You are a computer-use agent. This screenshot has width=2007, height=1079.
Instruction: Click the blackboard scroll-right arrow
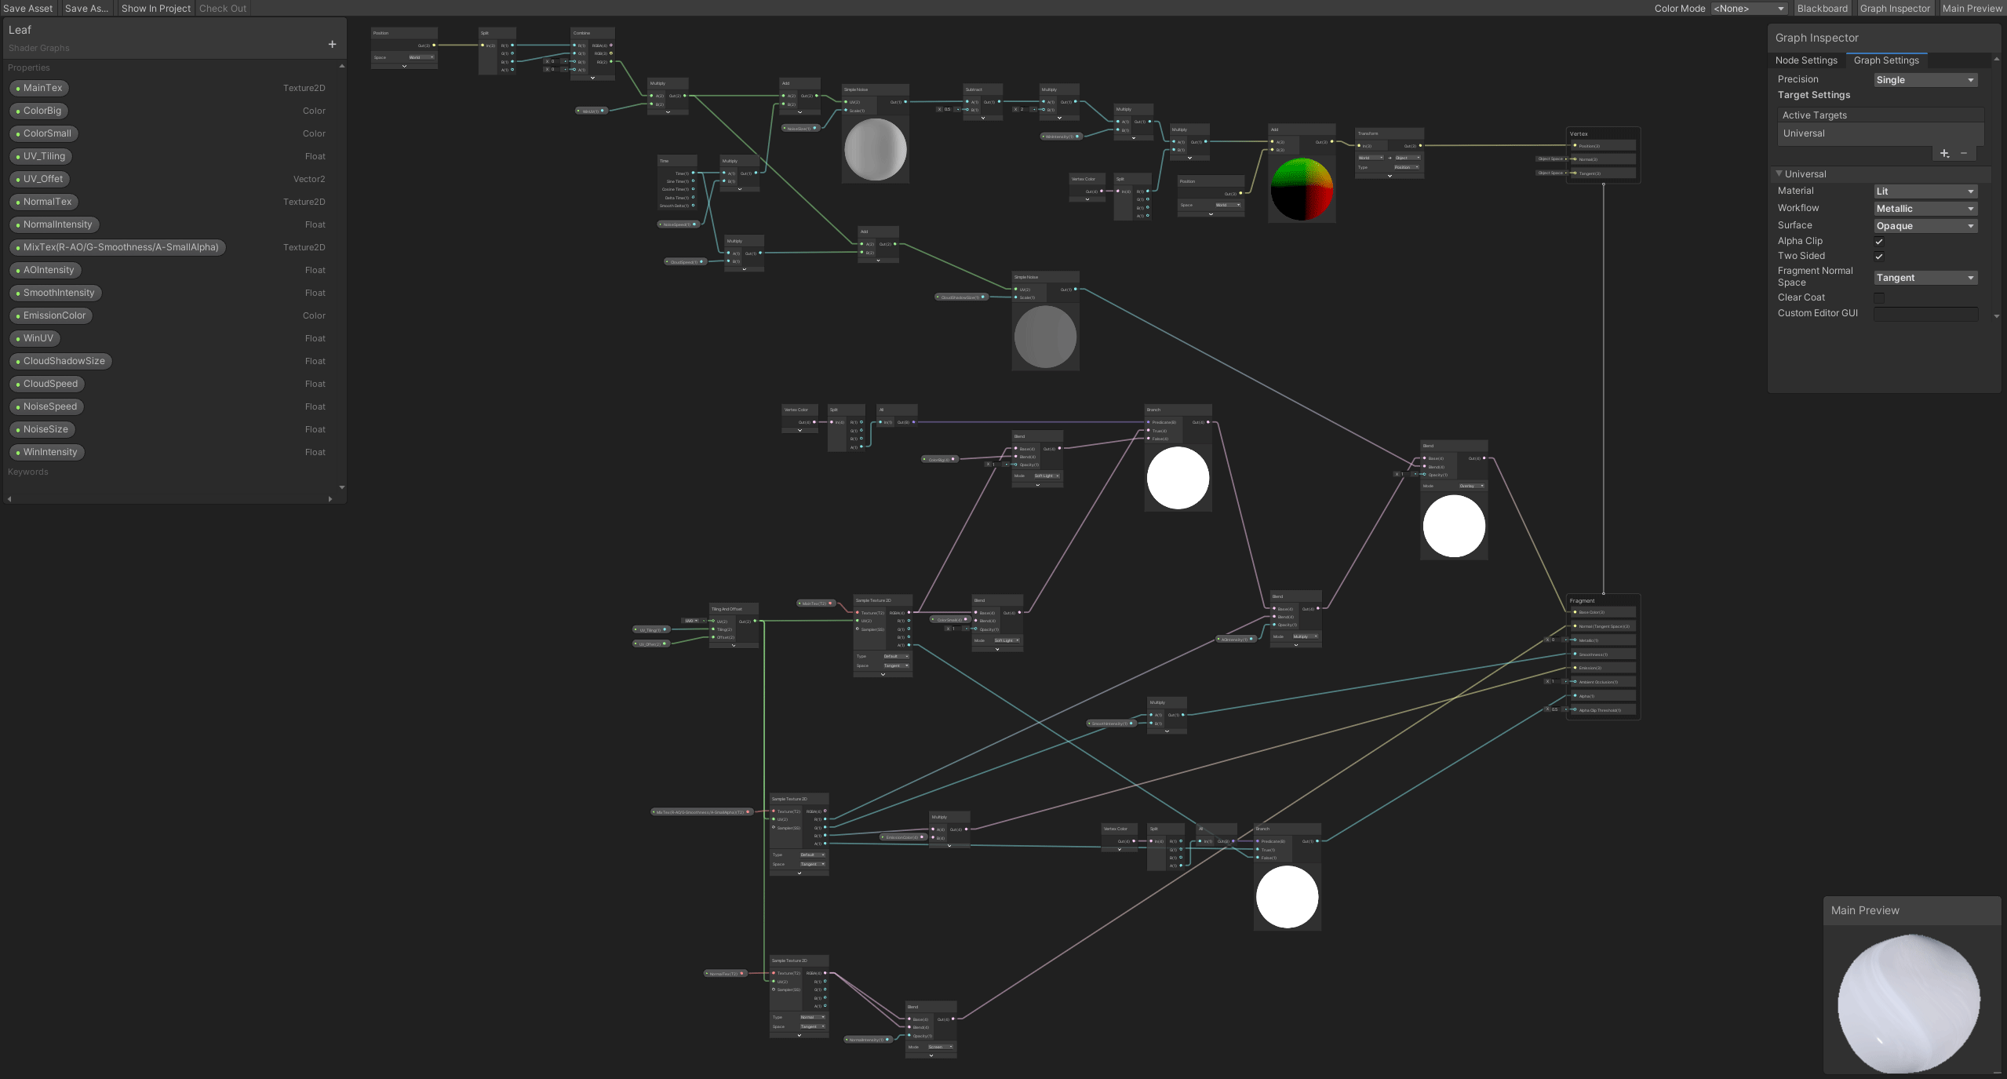[x=330, y=499]
